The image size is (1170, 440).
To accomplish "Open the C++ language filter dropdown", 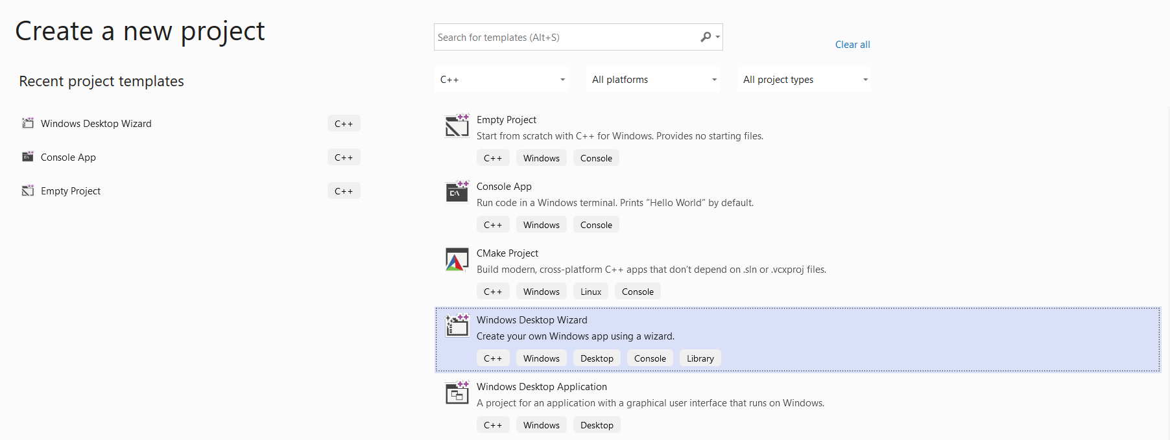I will [x=501, y=79].
